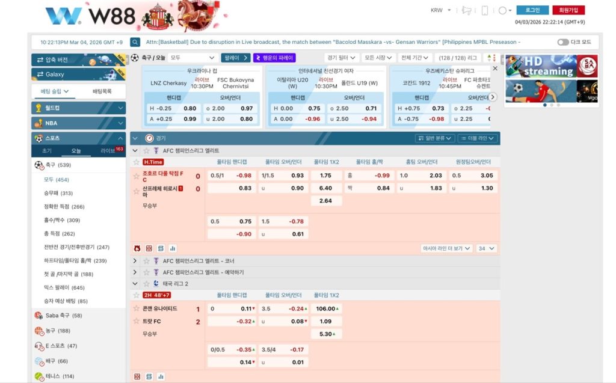
Task: Switch to Galaxy view
Action: click(x=79, y=74)
